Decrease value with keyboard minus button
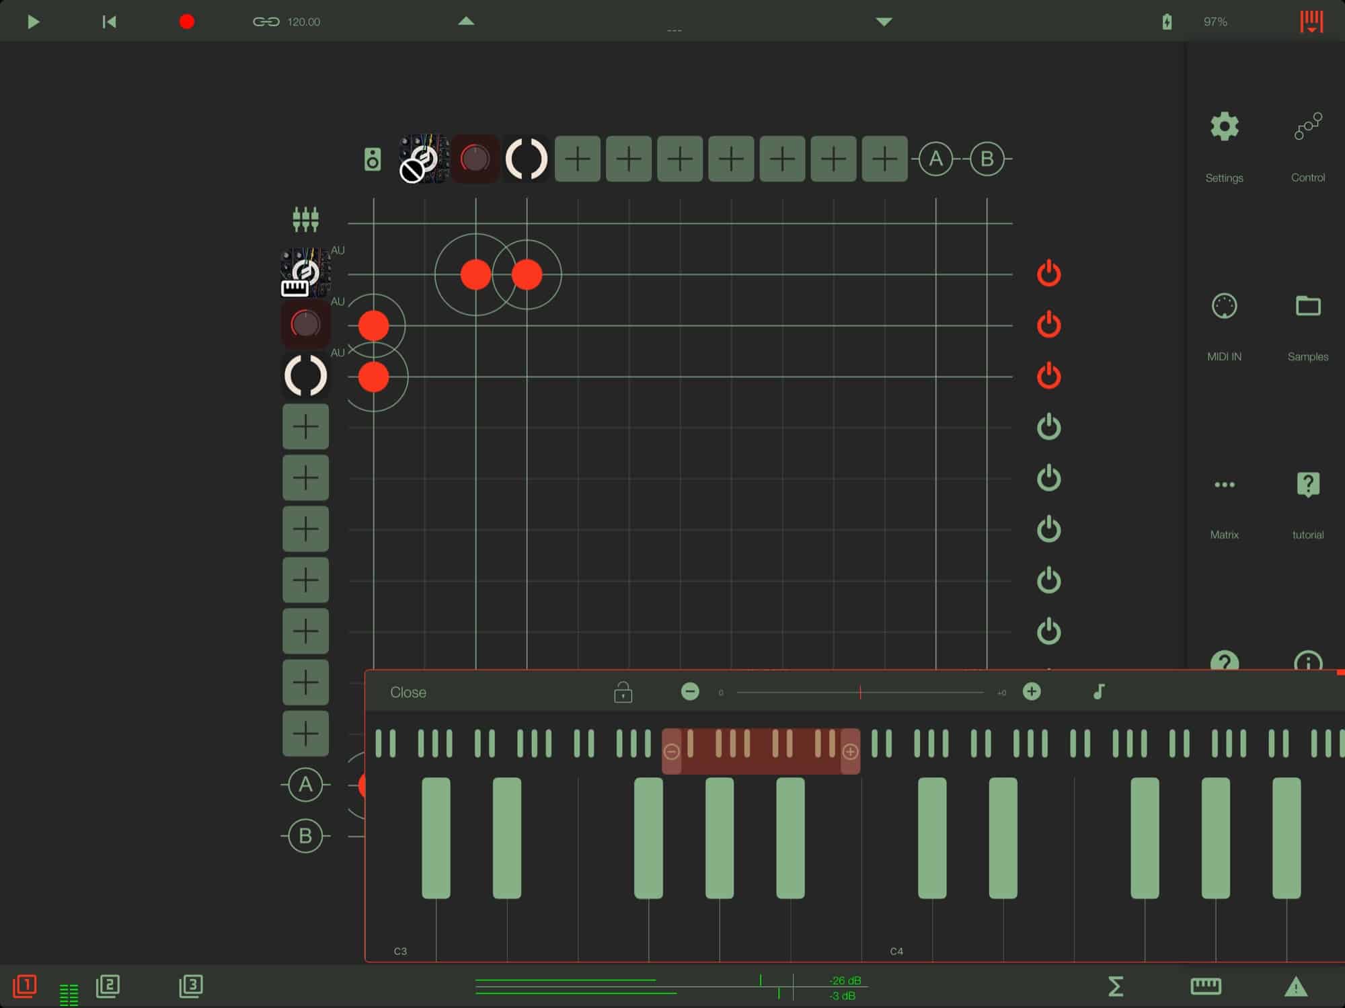Image resolution: width=1345 pixels, height=1008 pixels. (x=689, y=691)
